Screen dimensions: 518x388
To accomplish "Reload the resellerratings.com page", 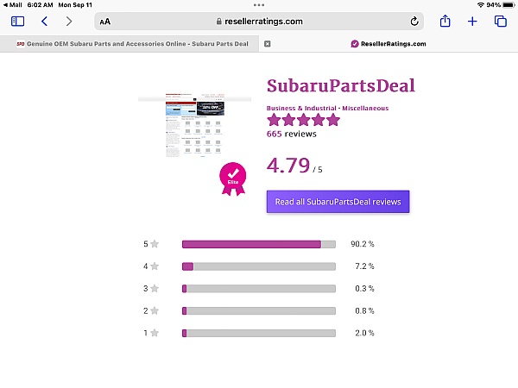I will coord(414,22).
